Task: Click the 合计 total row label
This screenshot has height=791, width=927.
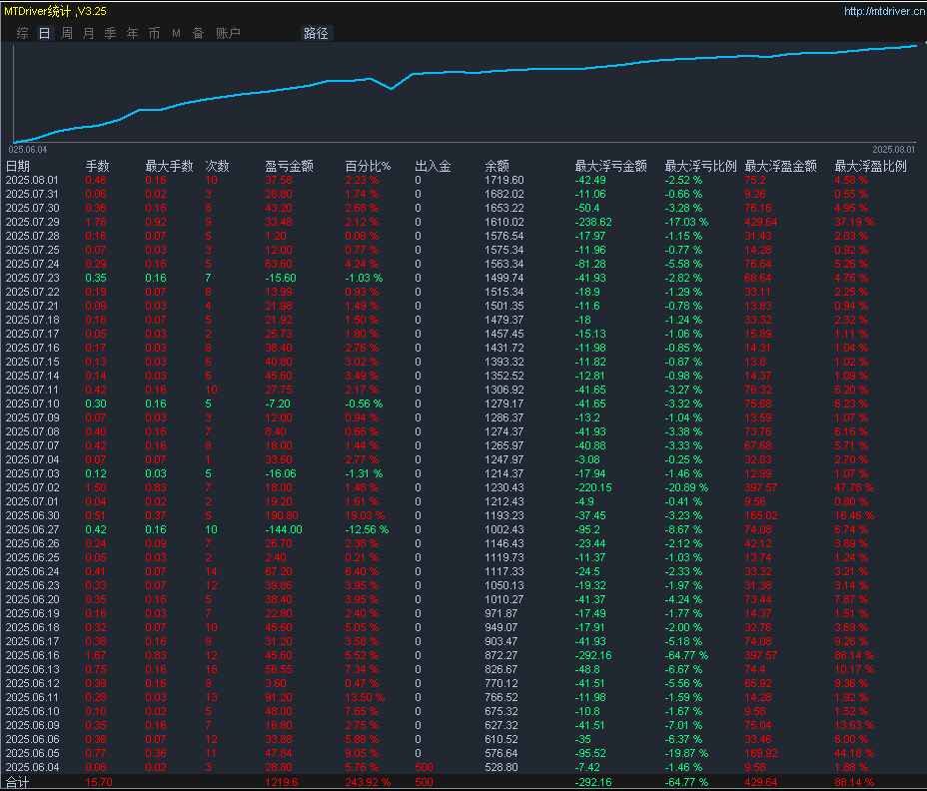Action: coord(17,782)
